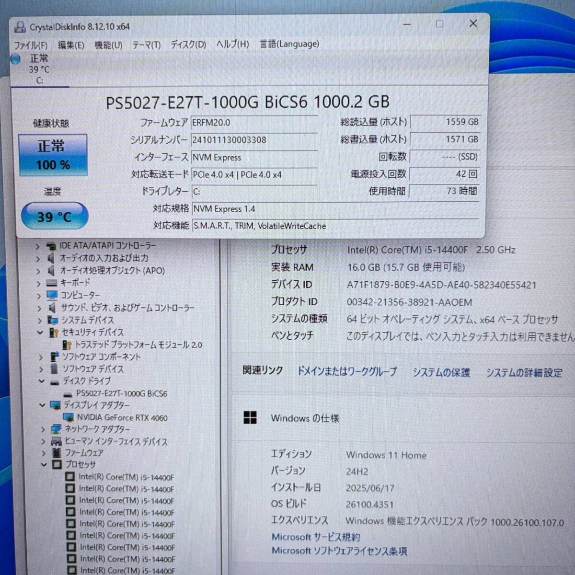This screenshot has width=575, height=575.
Task: Expand the ファームウェア node
Action: point(44,453)
